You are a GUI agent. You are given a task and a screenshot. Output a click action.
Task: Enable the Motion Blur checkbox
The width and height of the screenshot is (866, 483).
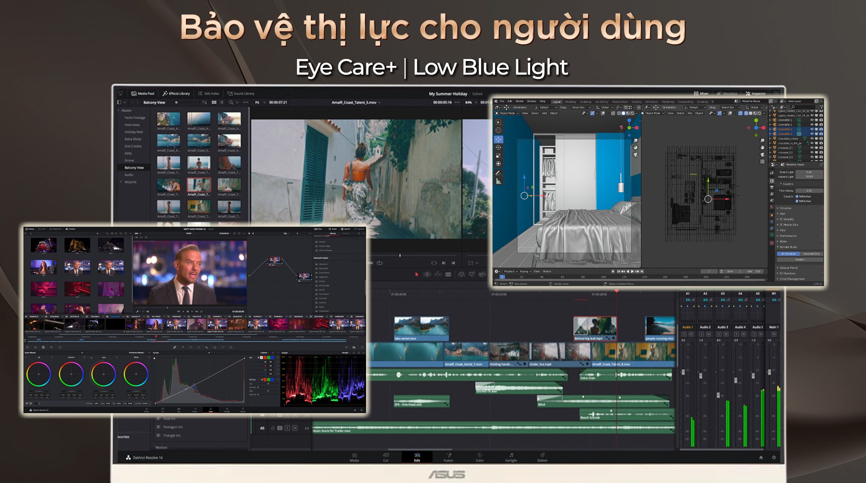coord(781,225)
